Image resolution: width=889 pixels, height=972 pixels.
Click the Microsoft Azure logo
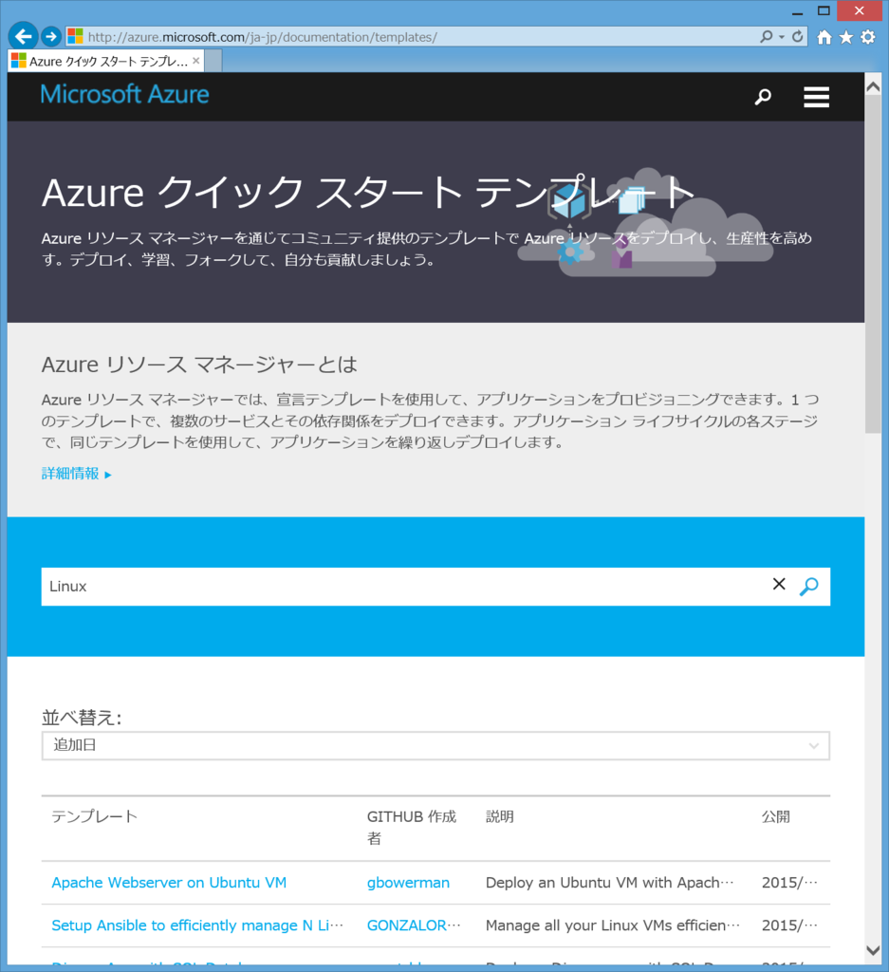(124, 94)
